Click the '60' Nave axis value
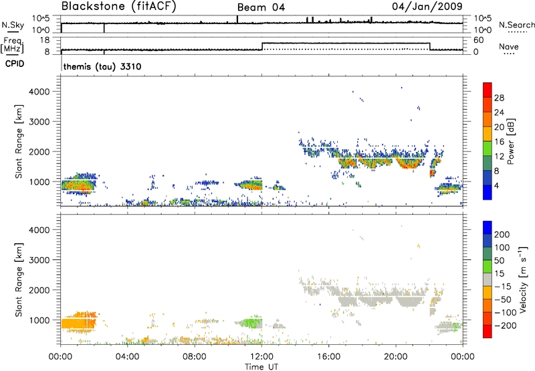The width and height of the screenshot is (535, 371). pyautogui.click(x=478, y=40)
